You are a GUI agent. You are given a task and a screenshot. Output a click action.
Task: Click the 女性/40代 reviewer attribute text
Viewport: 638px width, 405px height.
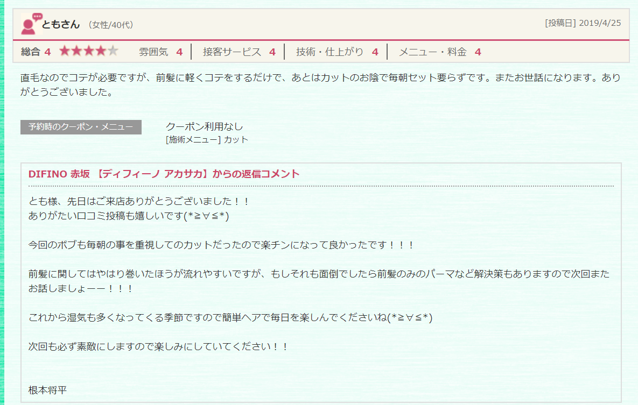click(x=110, y=25)
